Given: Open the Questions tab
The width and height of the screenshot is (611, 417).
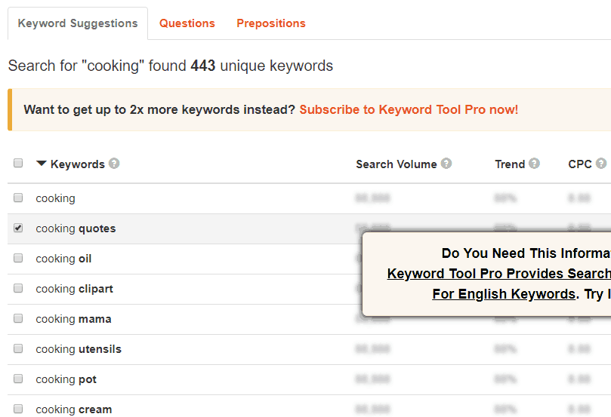Looking at the screenshot, I should tap(187, 23).
